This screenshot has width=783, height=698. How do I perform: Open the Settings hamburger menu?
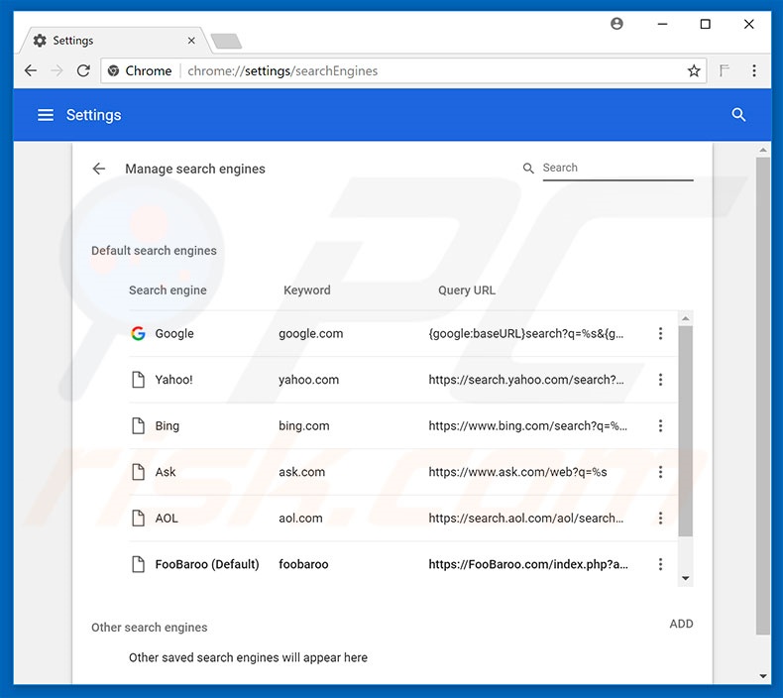click(x=46, y=115)
